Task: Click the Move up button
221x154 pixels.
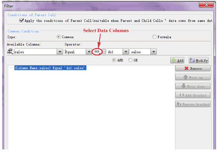Action: 193,77
